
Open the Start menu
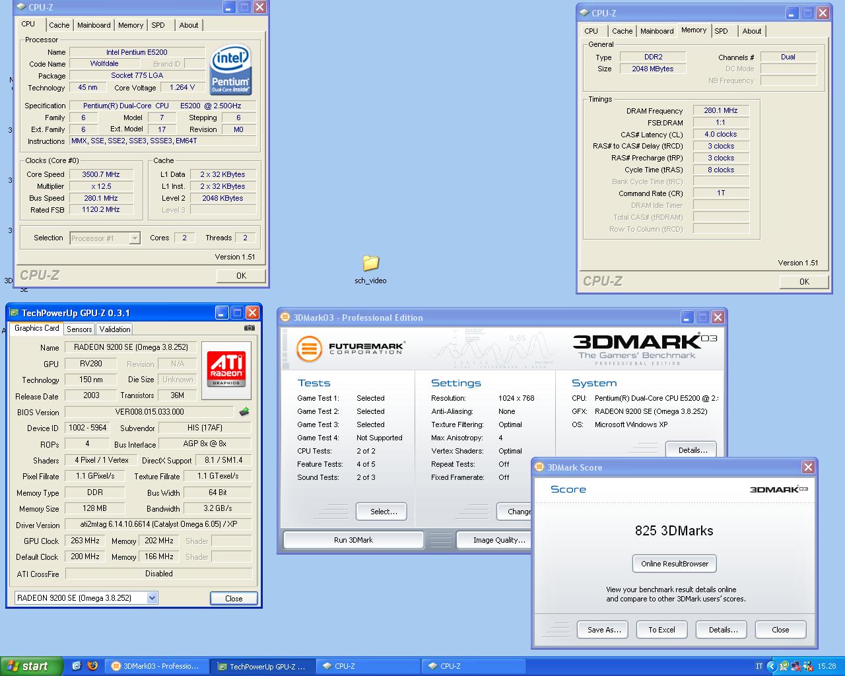(x=32, y=666)
